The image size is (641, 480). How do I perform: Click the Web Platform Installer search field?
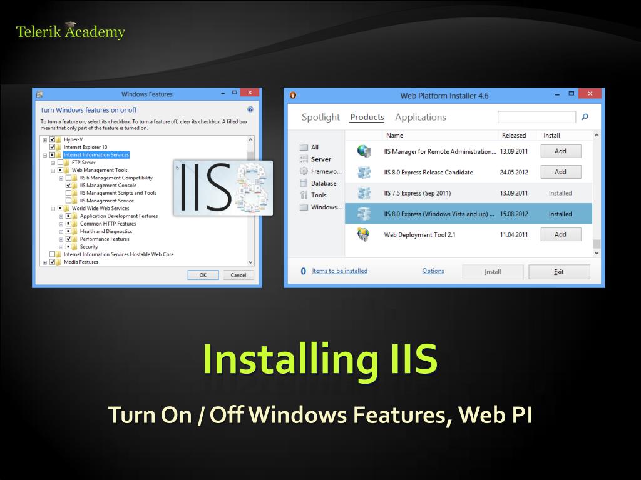pyautogui.click(x=536, y=117)
